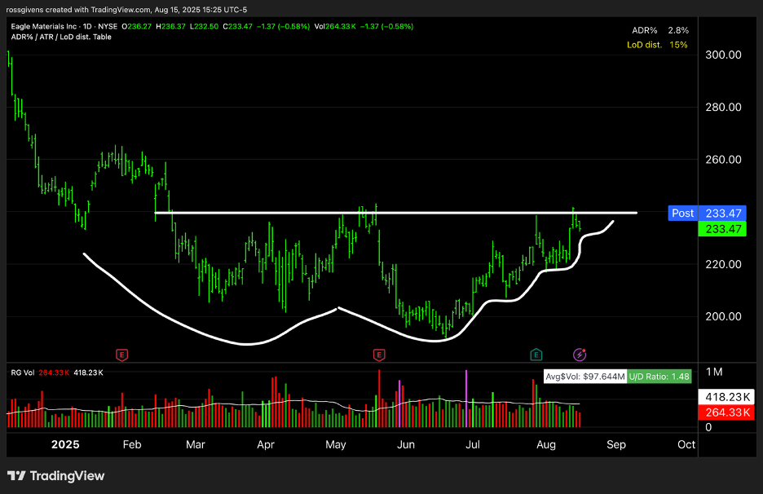
Task: Click the green 233.47 last price tag
Action: (723, 230)
